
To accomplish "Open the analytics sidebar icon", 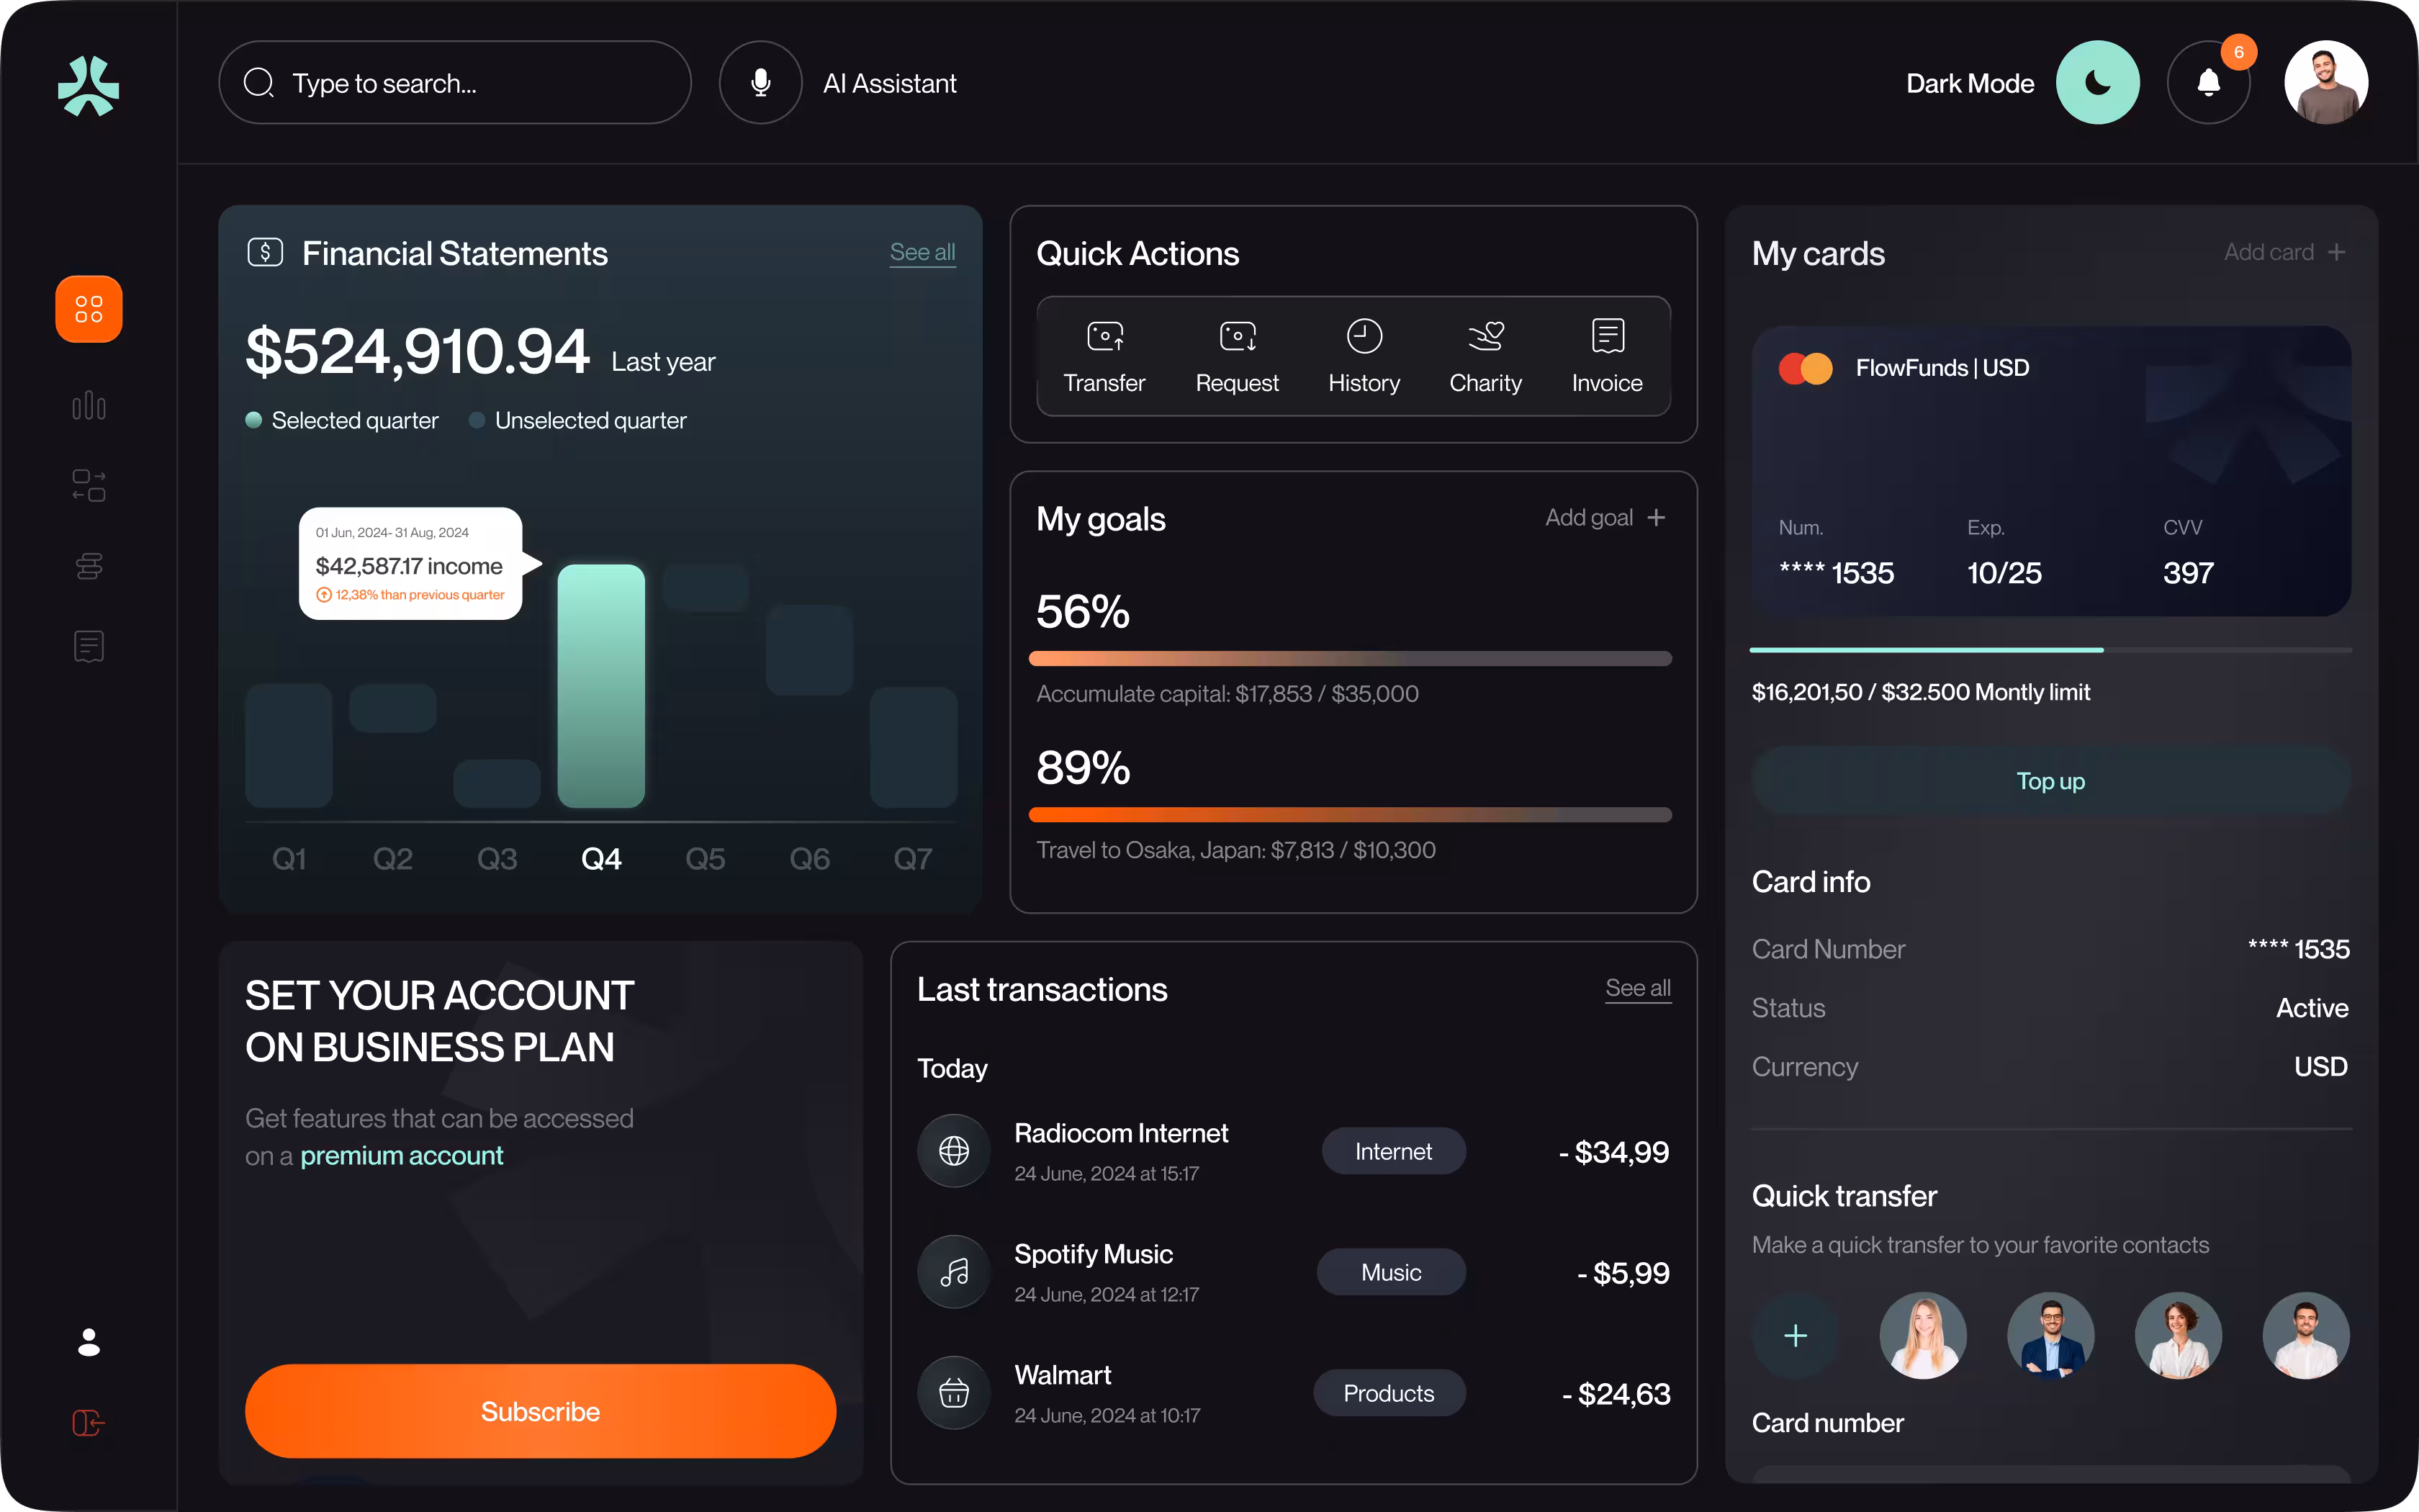I will point(88,406).
